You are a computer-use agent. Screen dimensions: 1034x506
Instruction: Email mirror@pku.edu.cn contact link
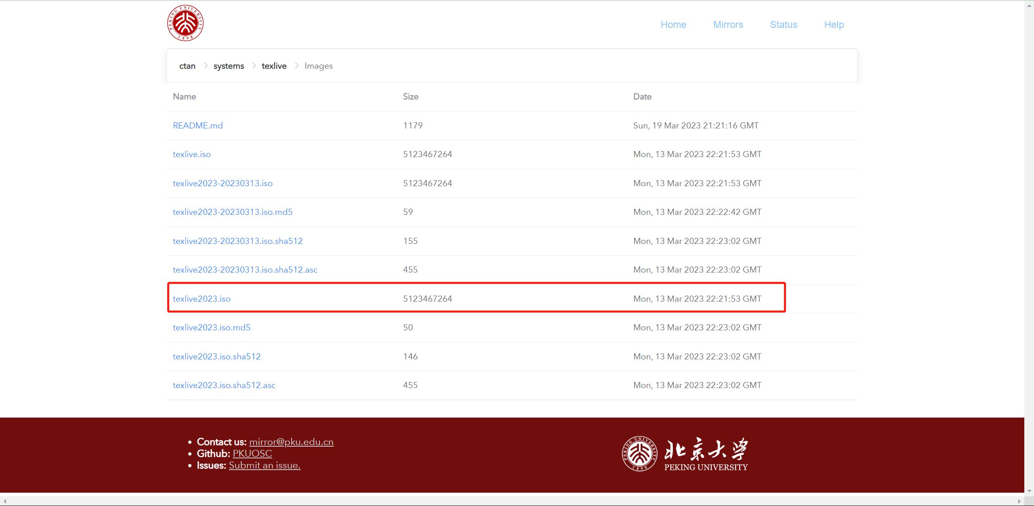(291, 442)
